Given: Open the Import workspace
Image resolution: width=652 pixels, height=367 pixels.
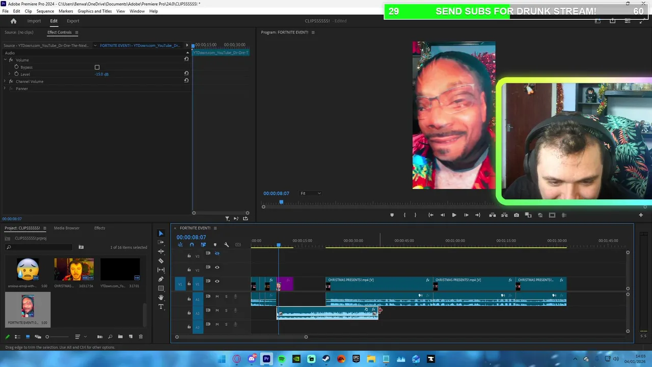Looking at the screenshot, I should point(34,21).
